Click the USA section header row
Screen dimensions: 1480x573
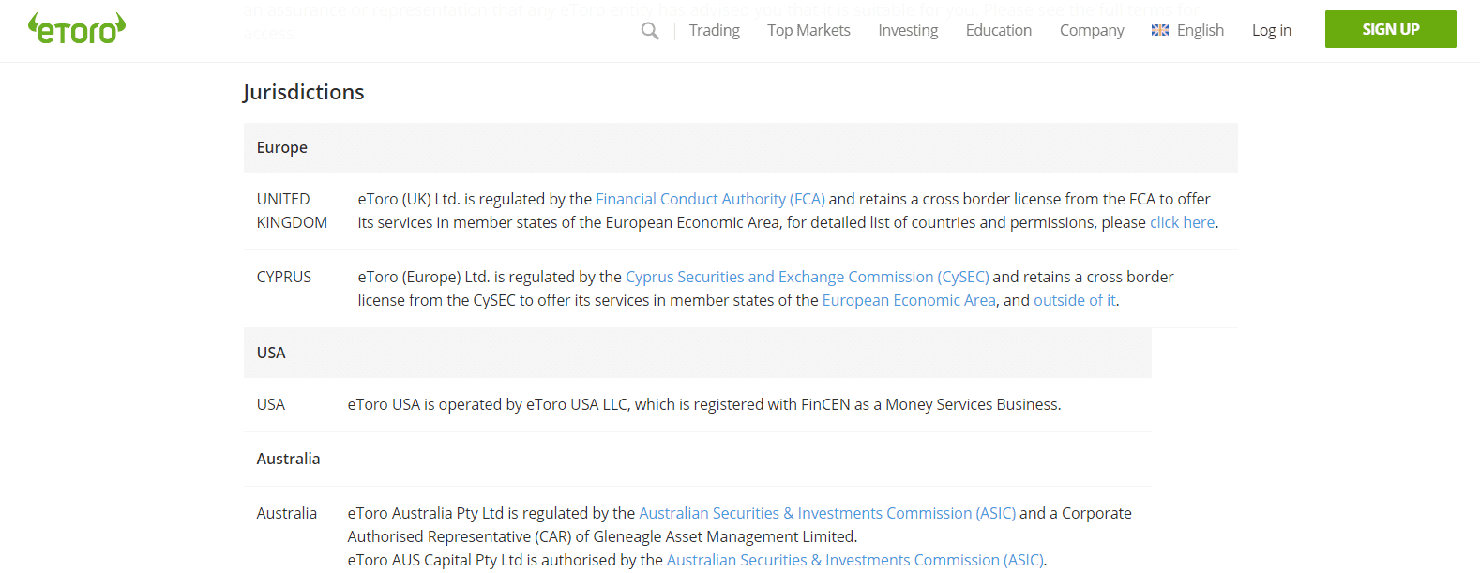[697, 353]
